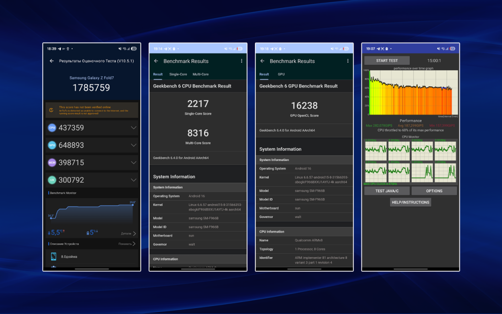
Task: Switch to Single-Core tab
Action: tap(178, 75)
